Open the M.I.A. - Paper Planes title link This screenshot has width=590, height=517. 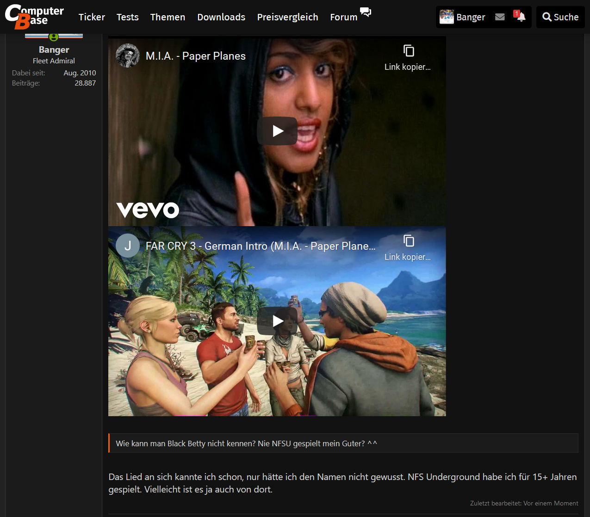point(195,56)
